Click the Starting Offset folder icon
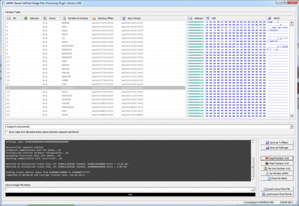 pos(94,18)
